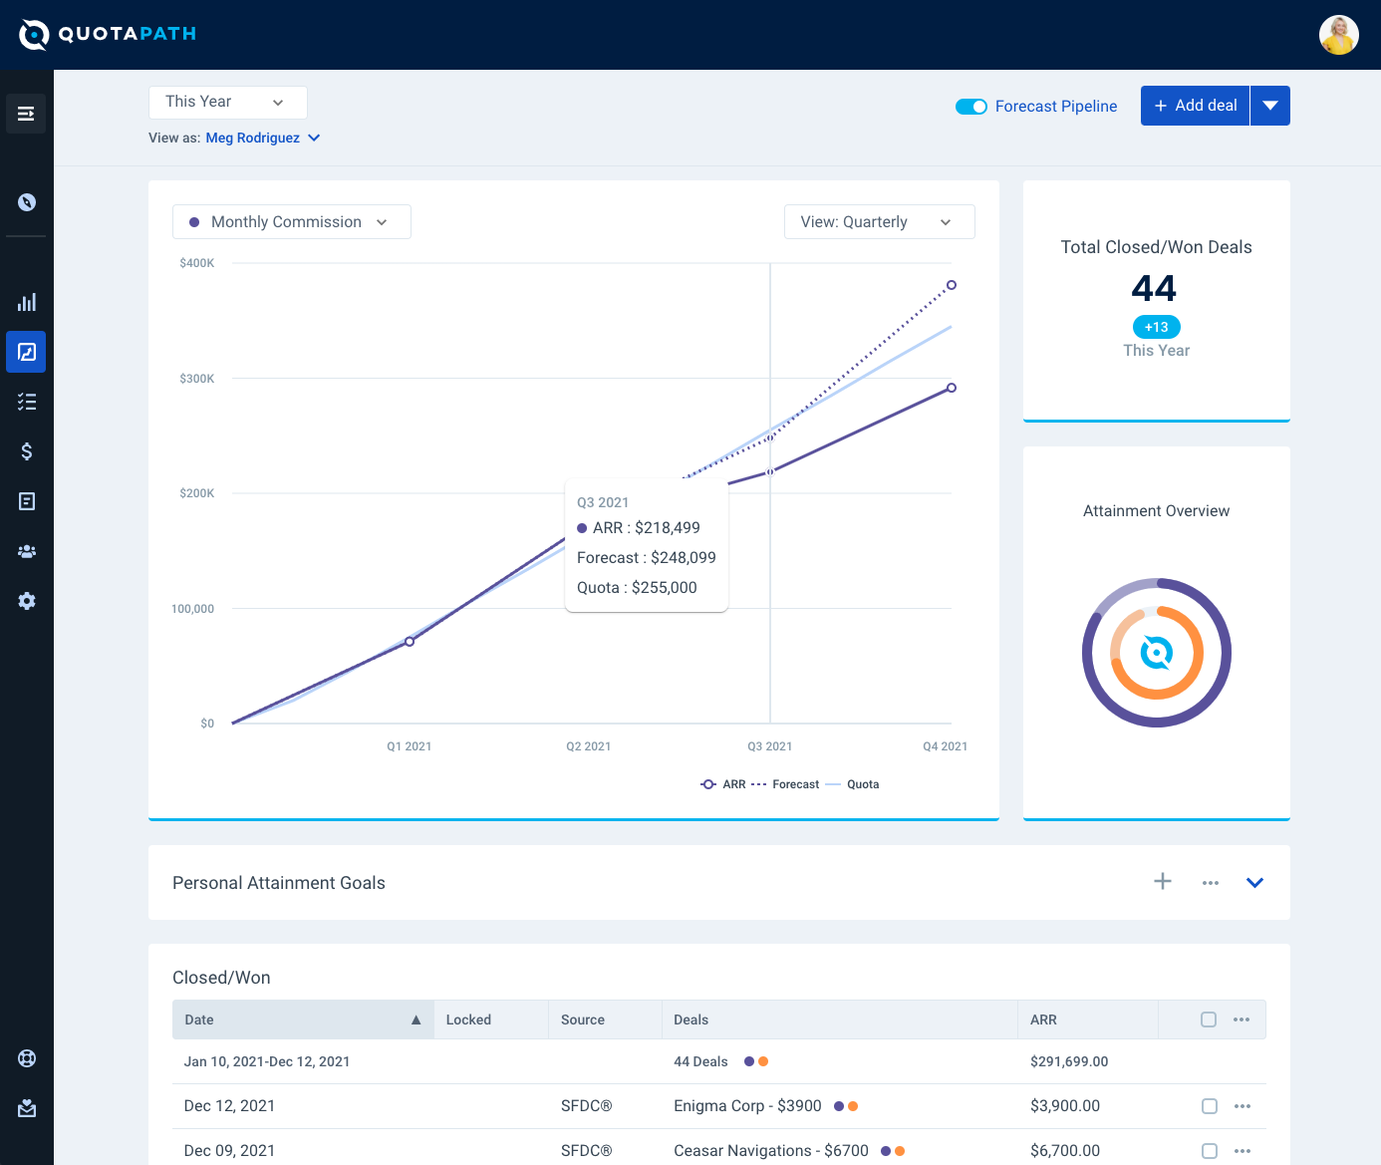Open the checklist tasks icon in sidebar
The height and width of the screenshot is (1165, 1381).
tap(27, 402)
